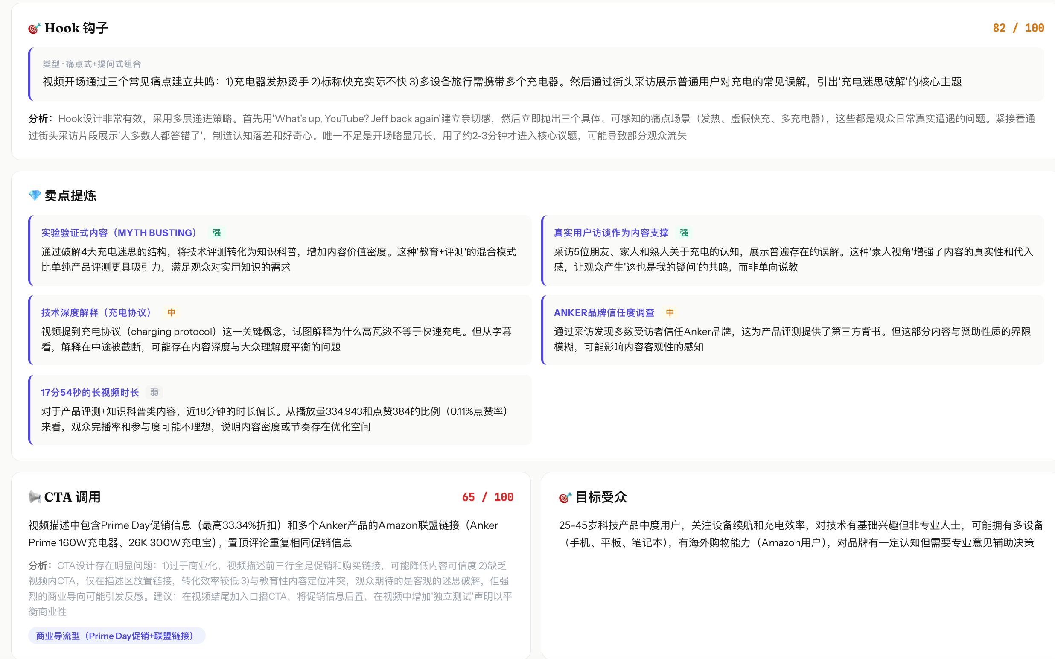Click the target icon beside 目标受众
Image resolution: width=1055 pixels, height=659 pixels.
[565, 497]
